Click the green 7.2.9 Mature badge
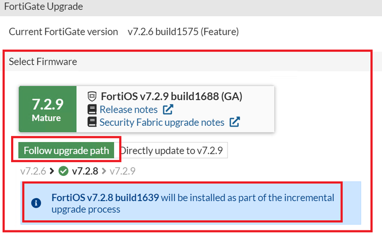 pos(47,109)
